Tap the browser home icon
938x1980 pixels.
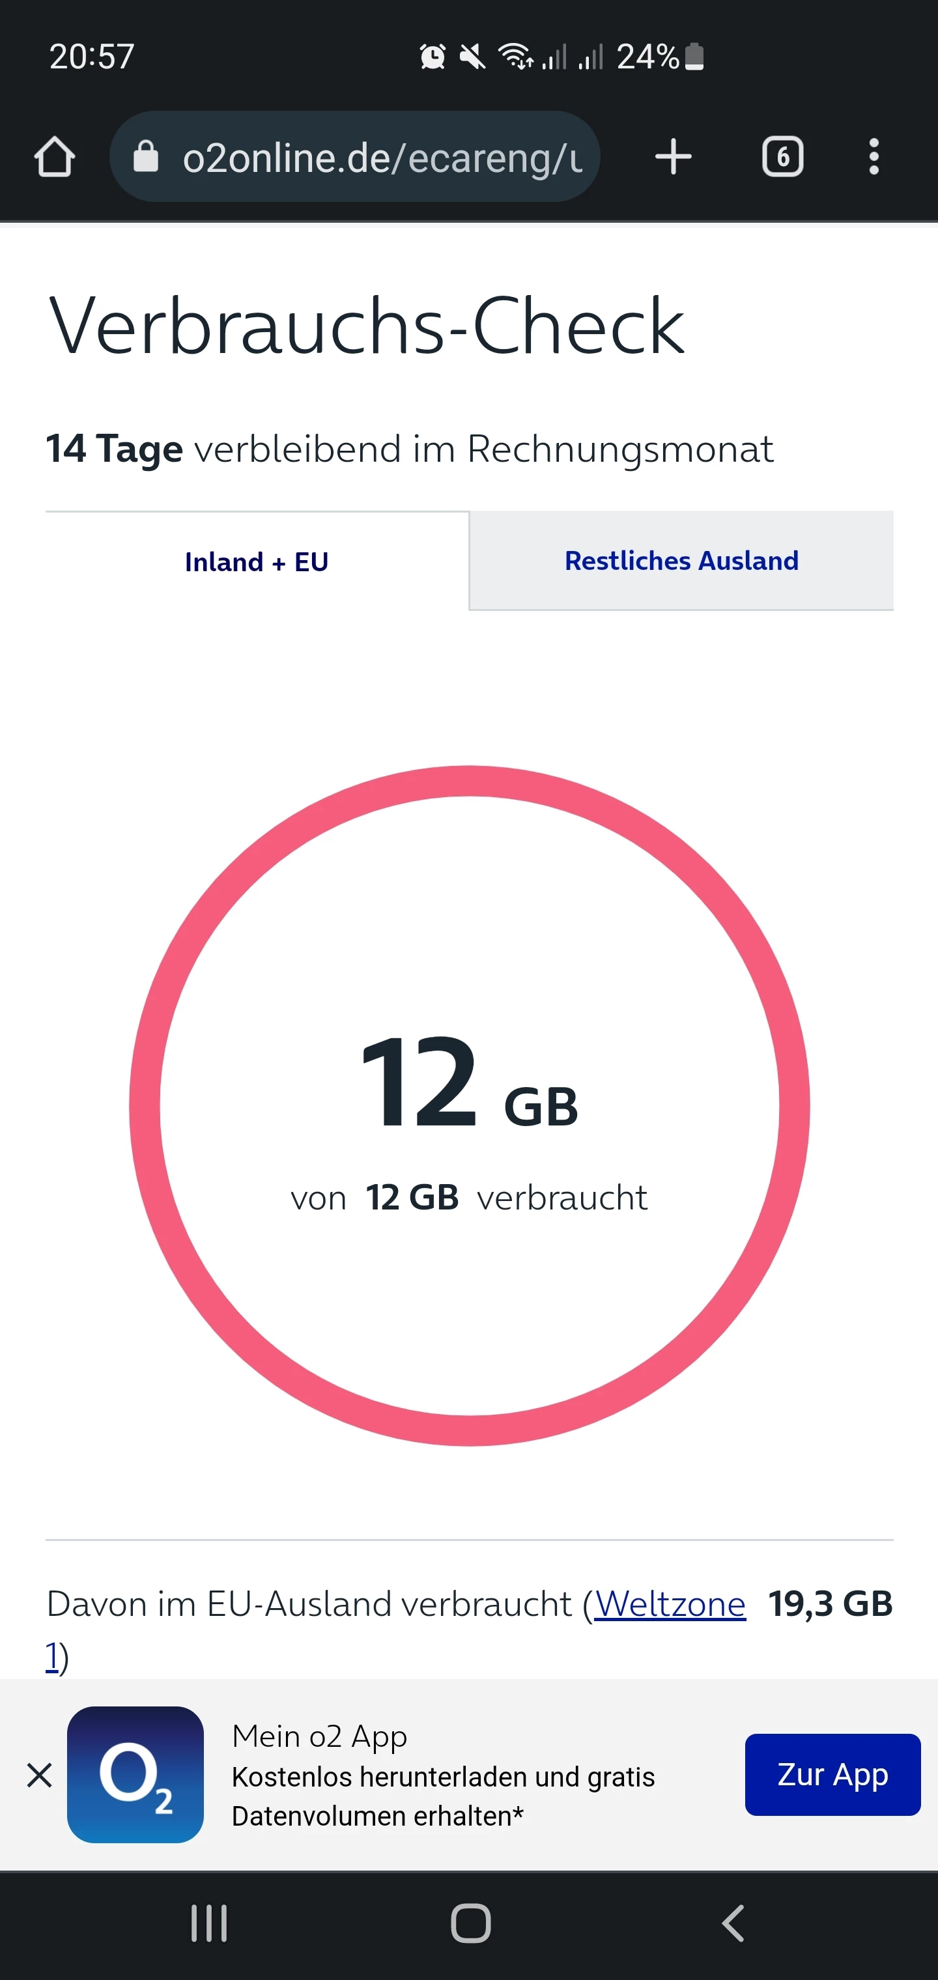click(55, 158)
